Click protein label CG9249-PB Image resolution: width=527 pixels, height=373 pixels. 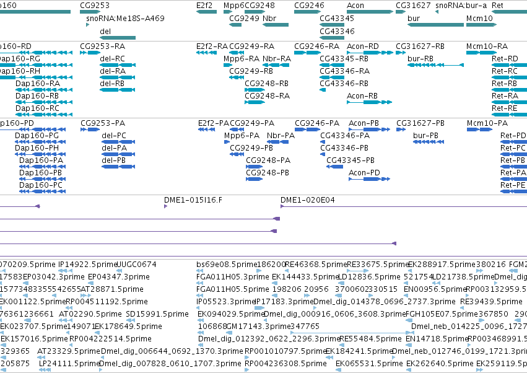[251, 148]
